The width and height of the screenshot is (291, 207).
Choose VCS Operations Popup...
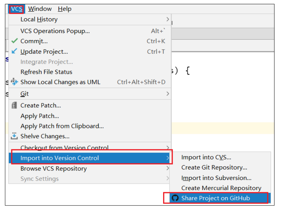coord(90,31)
